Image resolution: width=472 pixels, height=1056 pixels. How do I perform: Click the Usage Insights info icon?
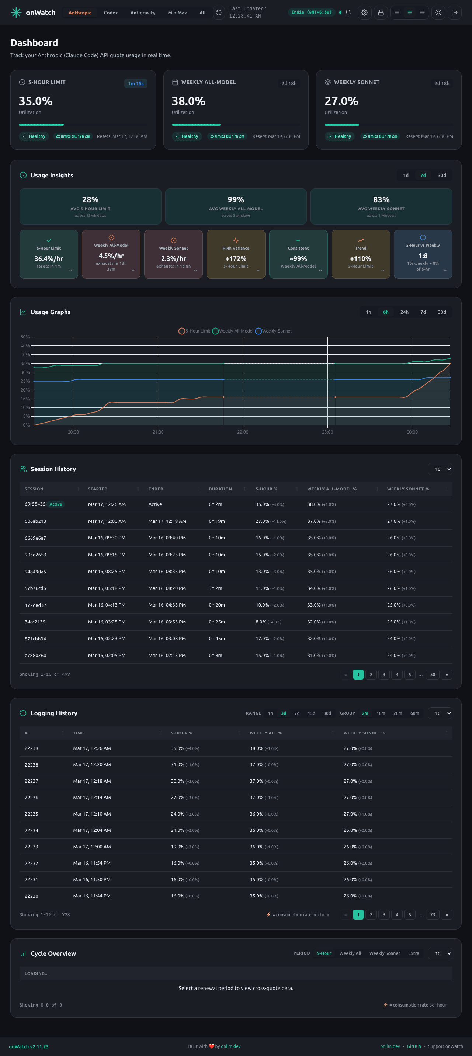[23, 175]
